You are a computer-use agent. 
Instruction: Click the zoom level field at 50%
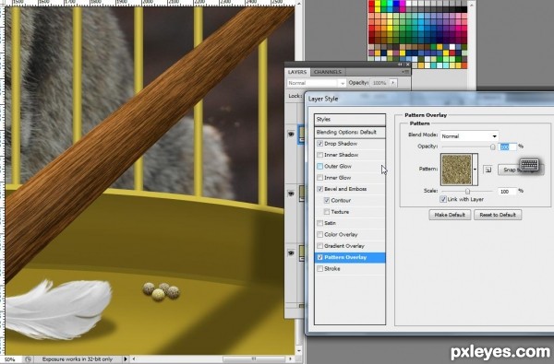[x=11, y=359]
